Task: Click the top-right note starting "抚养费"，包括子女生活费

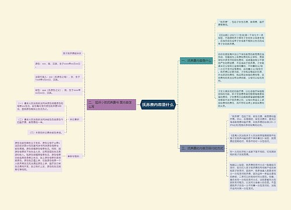Action: (x=241, y=23)
